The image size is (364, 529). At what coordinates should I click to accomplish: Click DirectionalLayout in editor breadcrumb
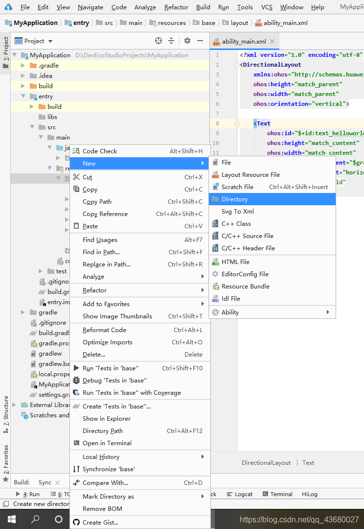(266, 462)
